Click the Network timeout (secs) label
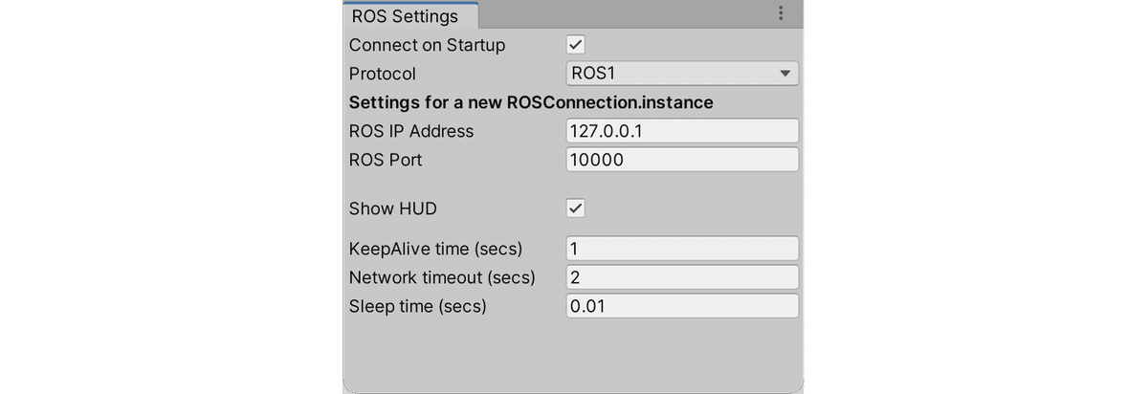 [x=442, y=277]
